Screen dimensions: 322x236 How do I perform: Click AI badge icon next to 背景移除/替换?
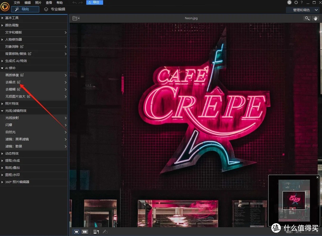click(30, 54)
